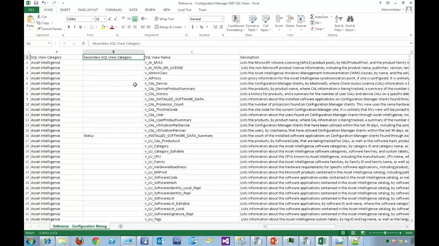
Task: Decrease the cell indent
Action: click(x=143, y=27)
